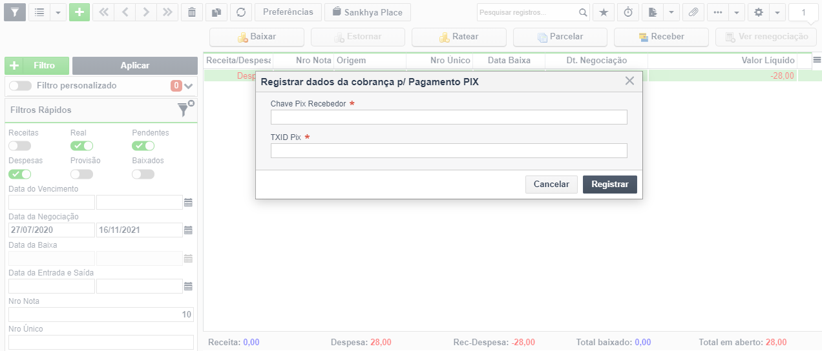822x351 pixels.
Task: Add a new record with green plus
Action: point(79,12)
